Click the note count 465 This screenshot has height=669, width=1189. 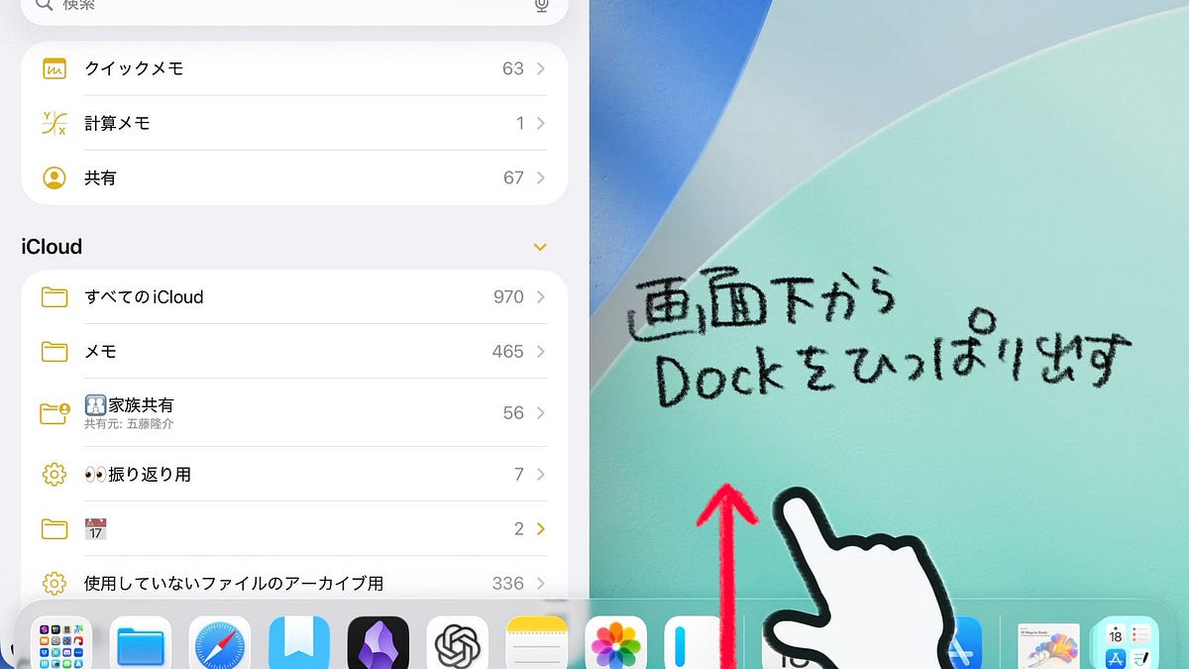pyautogui.click(x=508, y=351)
